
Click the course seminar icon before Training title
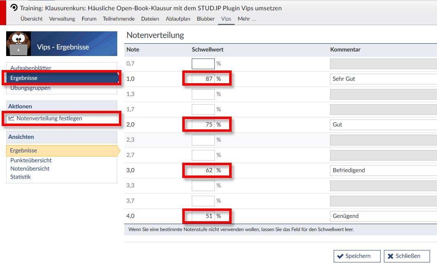click(14, 8)
